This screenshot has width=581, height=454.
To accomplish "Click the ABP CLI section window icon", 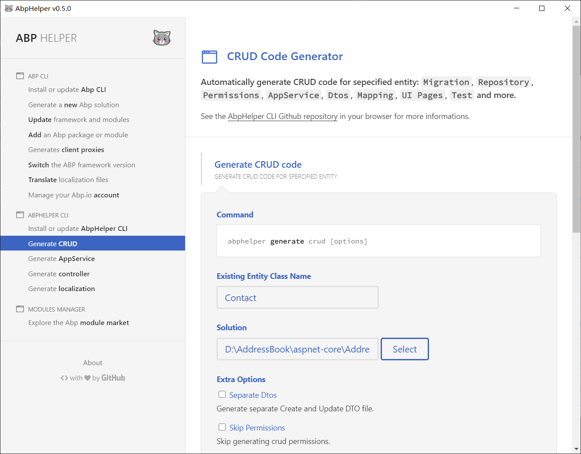I will (20, 76).
